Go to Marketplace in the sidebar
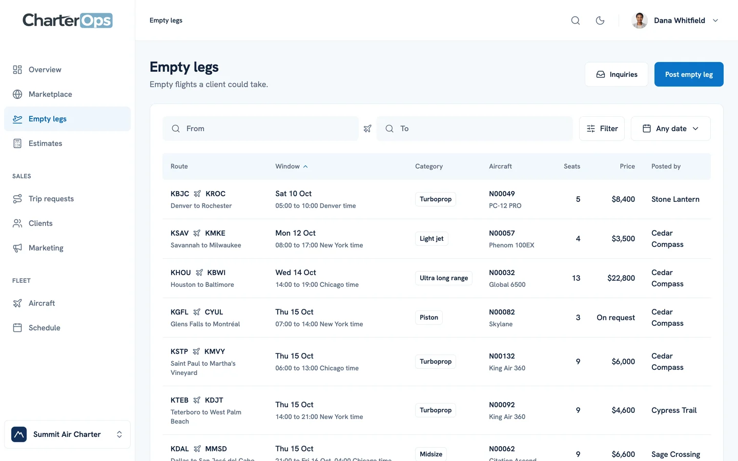Screen dimensions: 738x461 pos(67,94)
